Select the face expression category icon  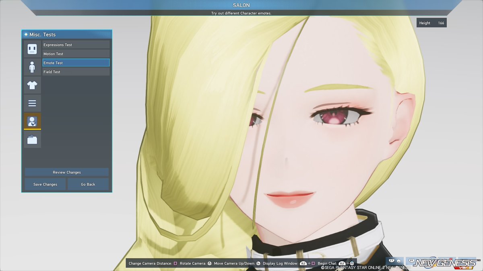coord(32,49)
